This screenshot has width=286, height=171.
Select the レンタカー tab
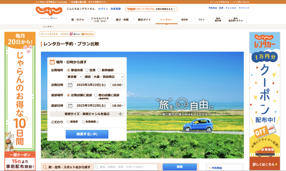coord(166,20)
